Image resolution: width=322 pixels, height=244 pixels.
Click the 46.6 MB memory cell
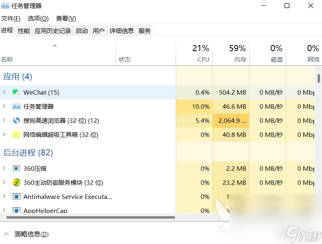231,107
